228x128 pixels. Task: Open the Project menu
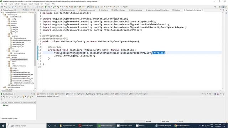coord(37,4)
